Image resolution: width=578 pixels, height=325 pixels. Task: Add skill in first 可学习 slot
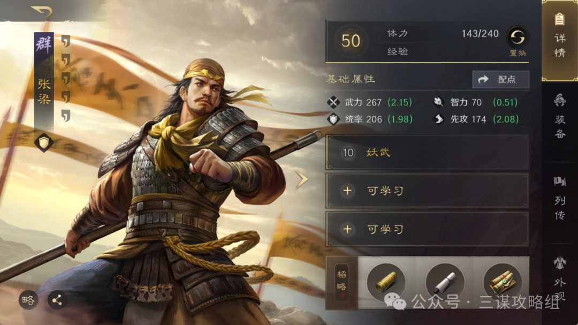tap(427, 191)
